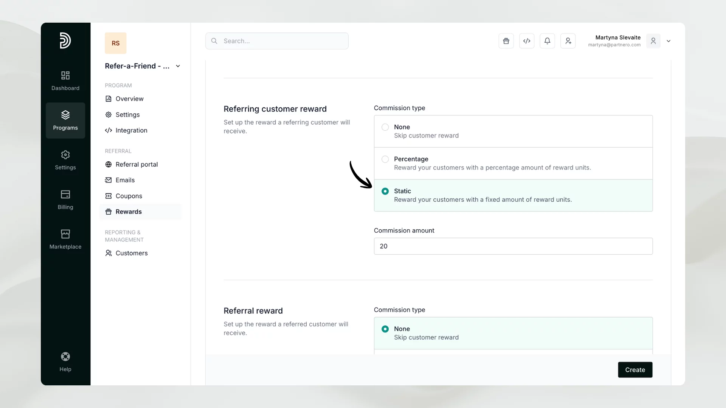
Task: Click the add user icon in header
Action: tap(568, 41)
